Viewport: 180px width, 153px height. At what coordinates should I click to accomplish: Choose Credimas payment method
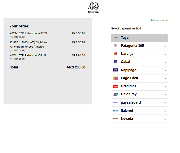pos(139,86)
